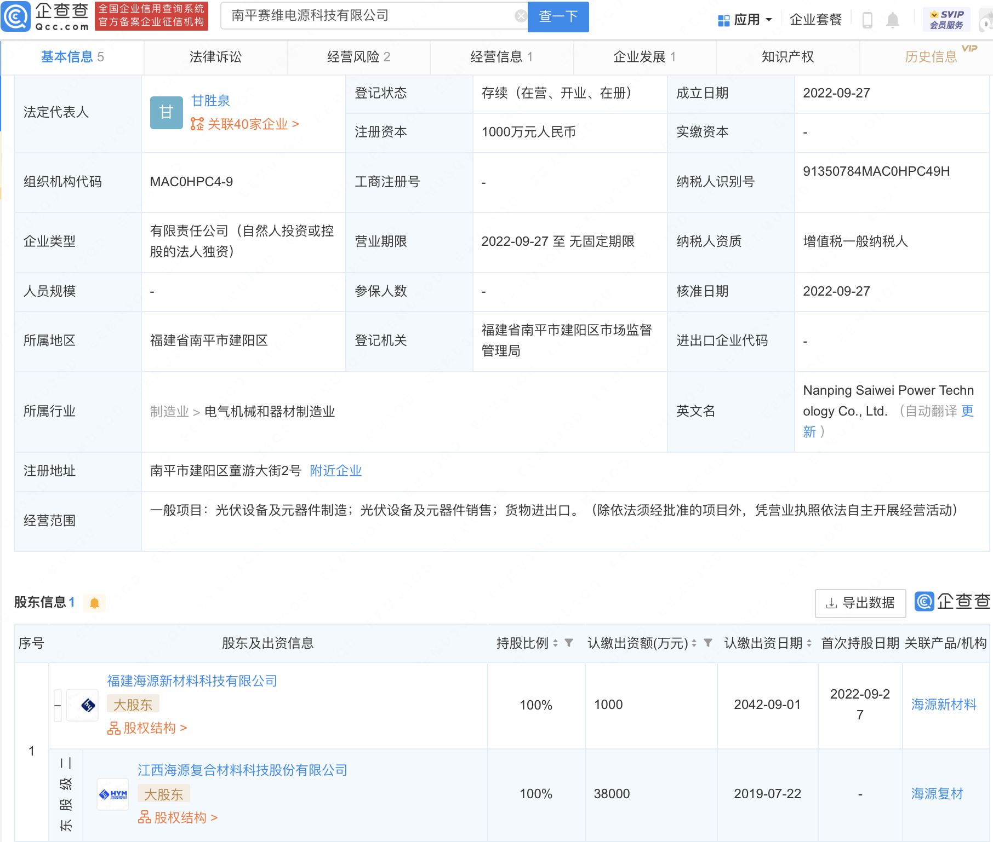Filter the 认缴出资额 column via funnel icon
Image resolution: width=993 pixels, height=842 pixels.
[x=708, y=643]
